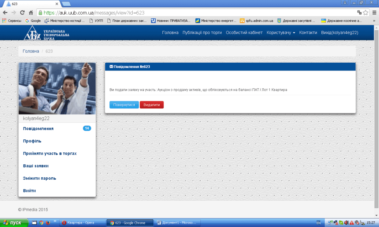
Task: Open the EN language selector in taskbar
Action: coord(318,223)
